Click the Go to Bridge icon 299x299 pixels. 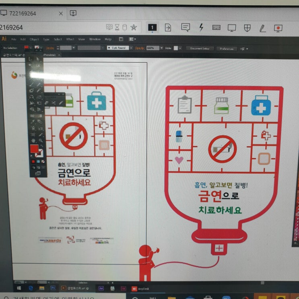coord(121,39)
